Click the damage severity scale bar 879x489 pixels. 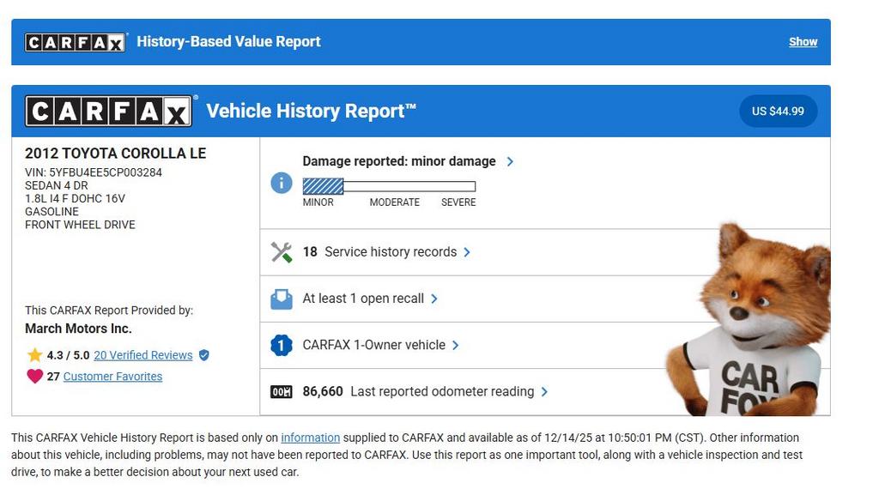pos(389,186)
